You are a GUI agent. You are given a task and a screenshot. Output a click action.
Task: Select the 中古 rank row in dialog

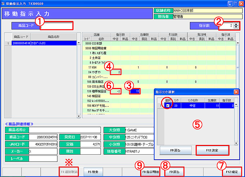pyautogui.click(x=195, y=105)
